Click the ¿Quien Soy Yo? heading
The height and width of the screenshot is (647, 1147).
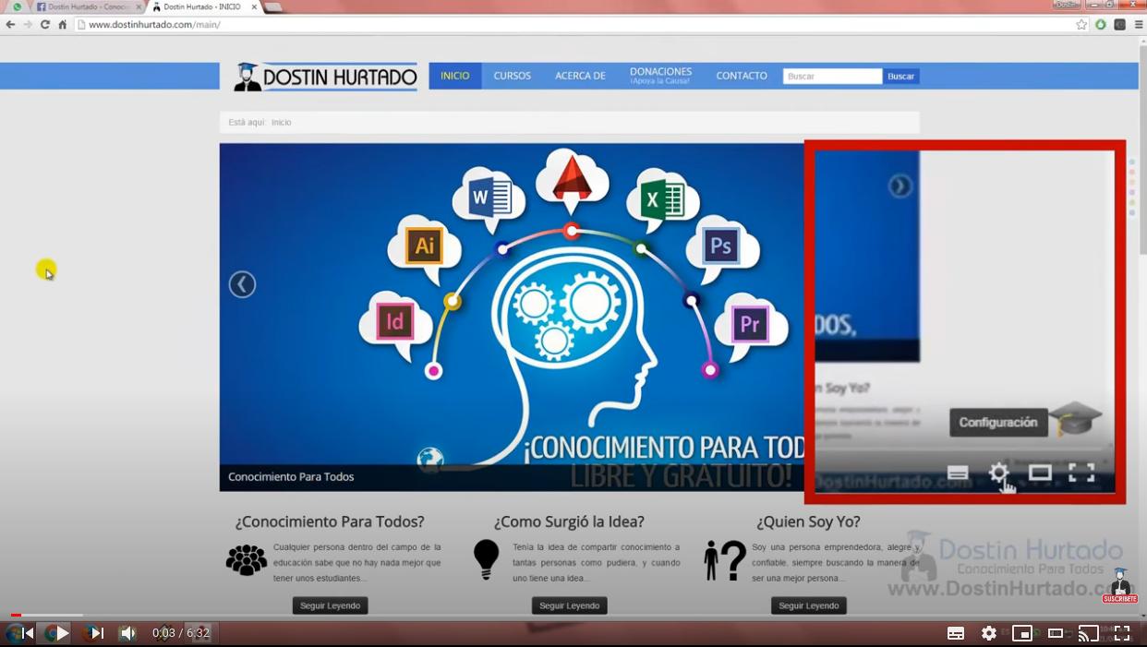(808, 521)
